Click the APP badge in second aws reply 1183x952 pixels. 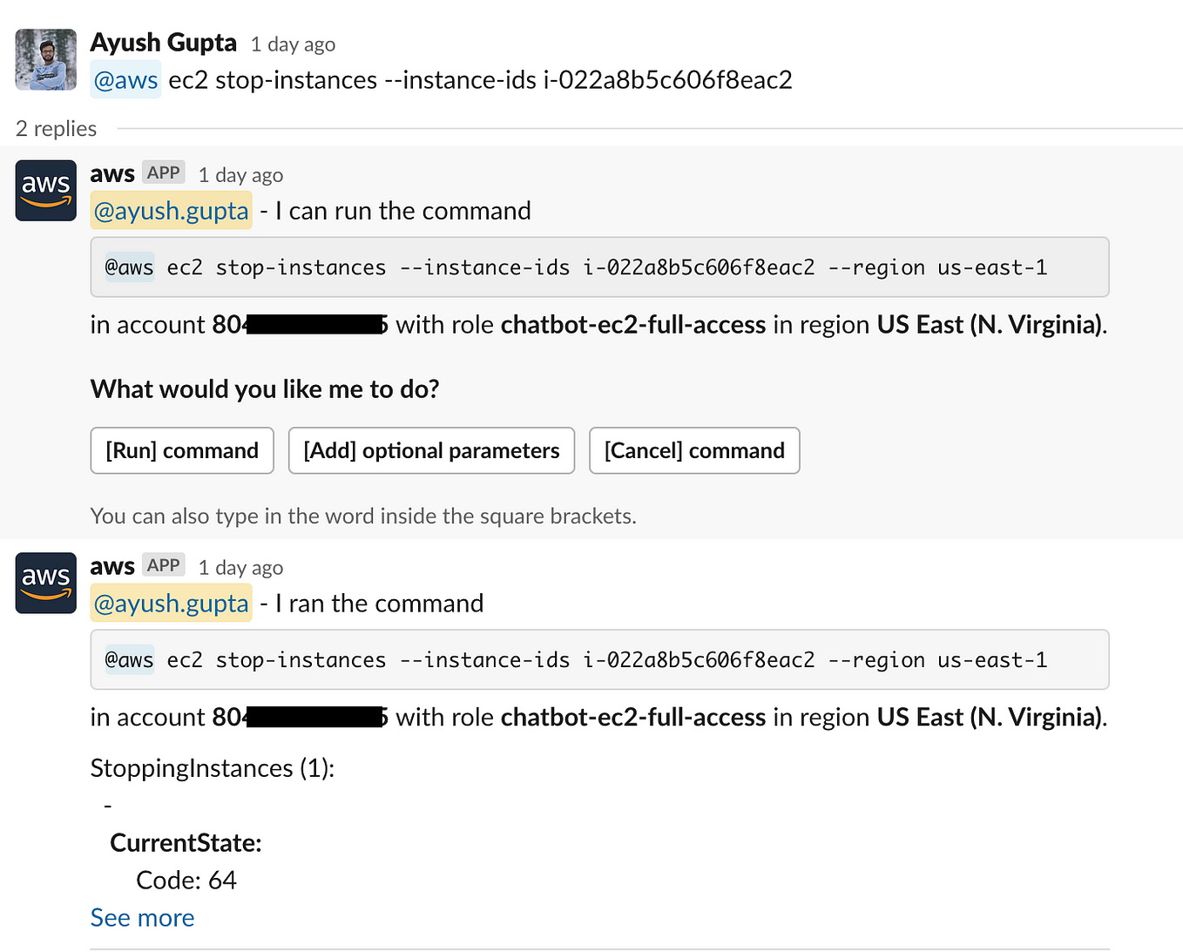pyautogui.click(x=164, y=565)
